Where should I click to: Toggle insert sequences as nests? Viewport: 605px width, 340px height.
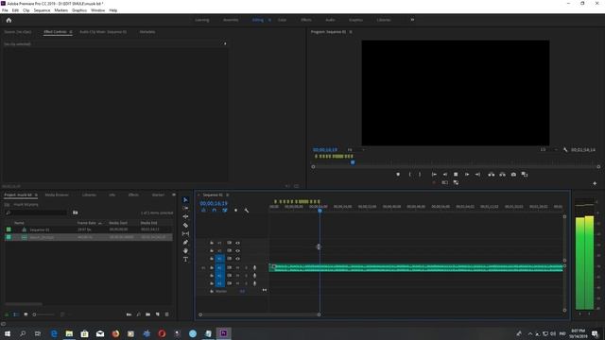[203, 211]
